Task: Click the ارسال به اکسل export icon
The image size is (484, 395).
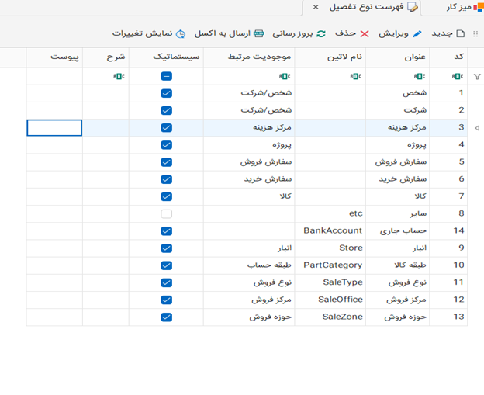Action: coord(258,33)
